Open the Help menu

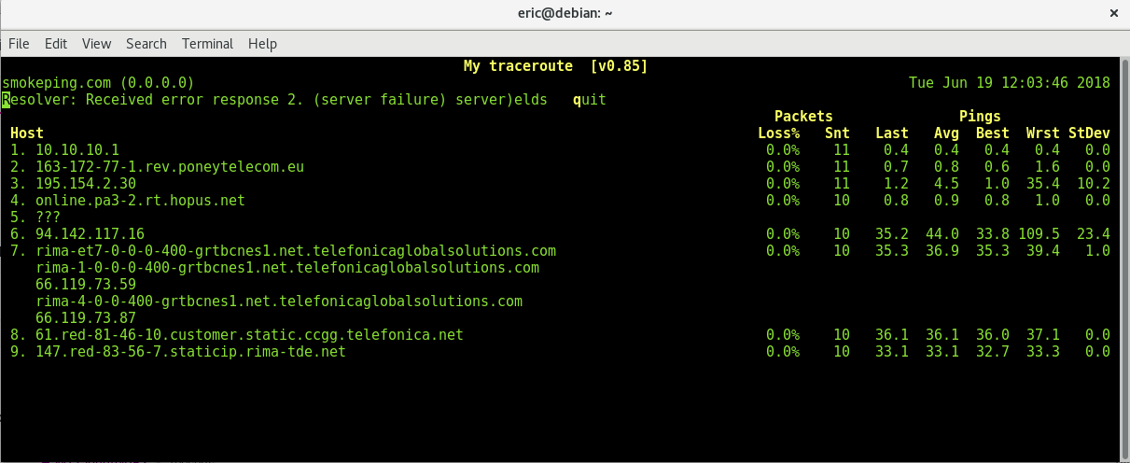pos(262,44)
